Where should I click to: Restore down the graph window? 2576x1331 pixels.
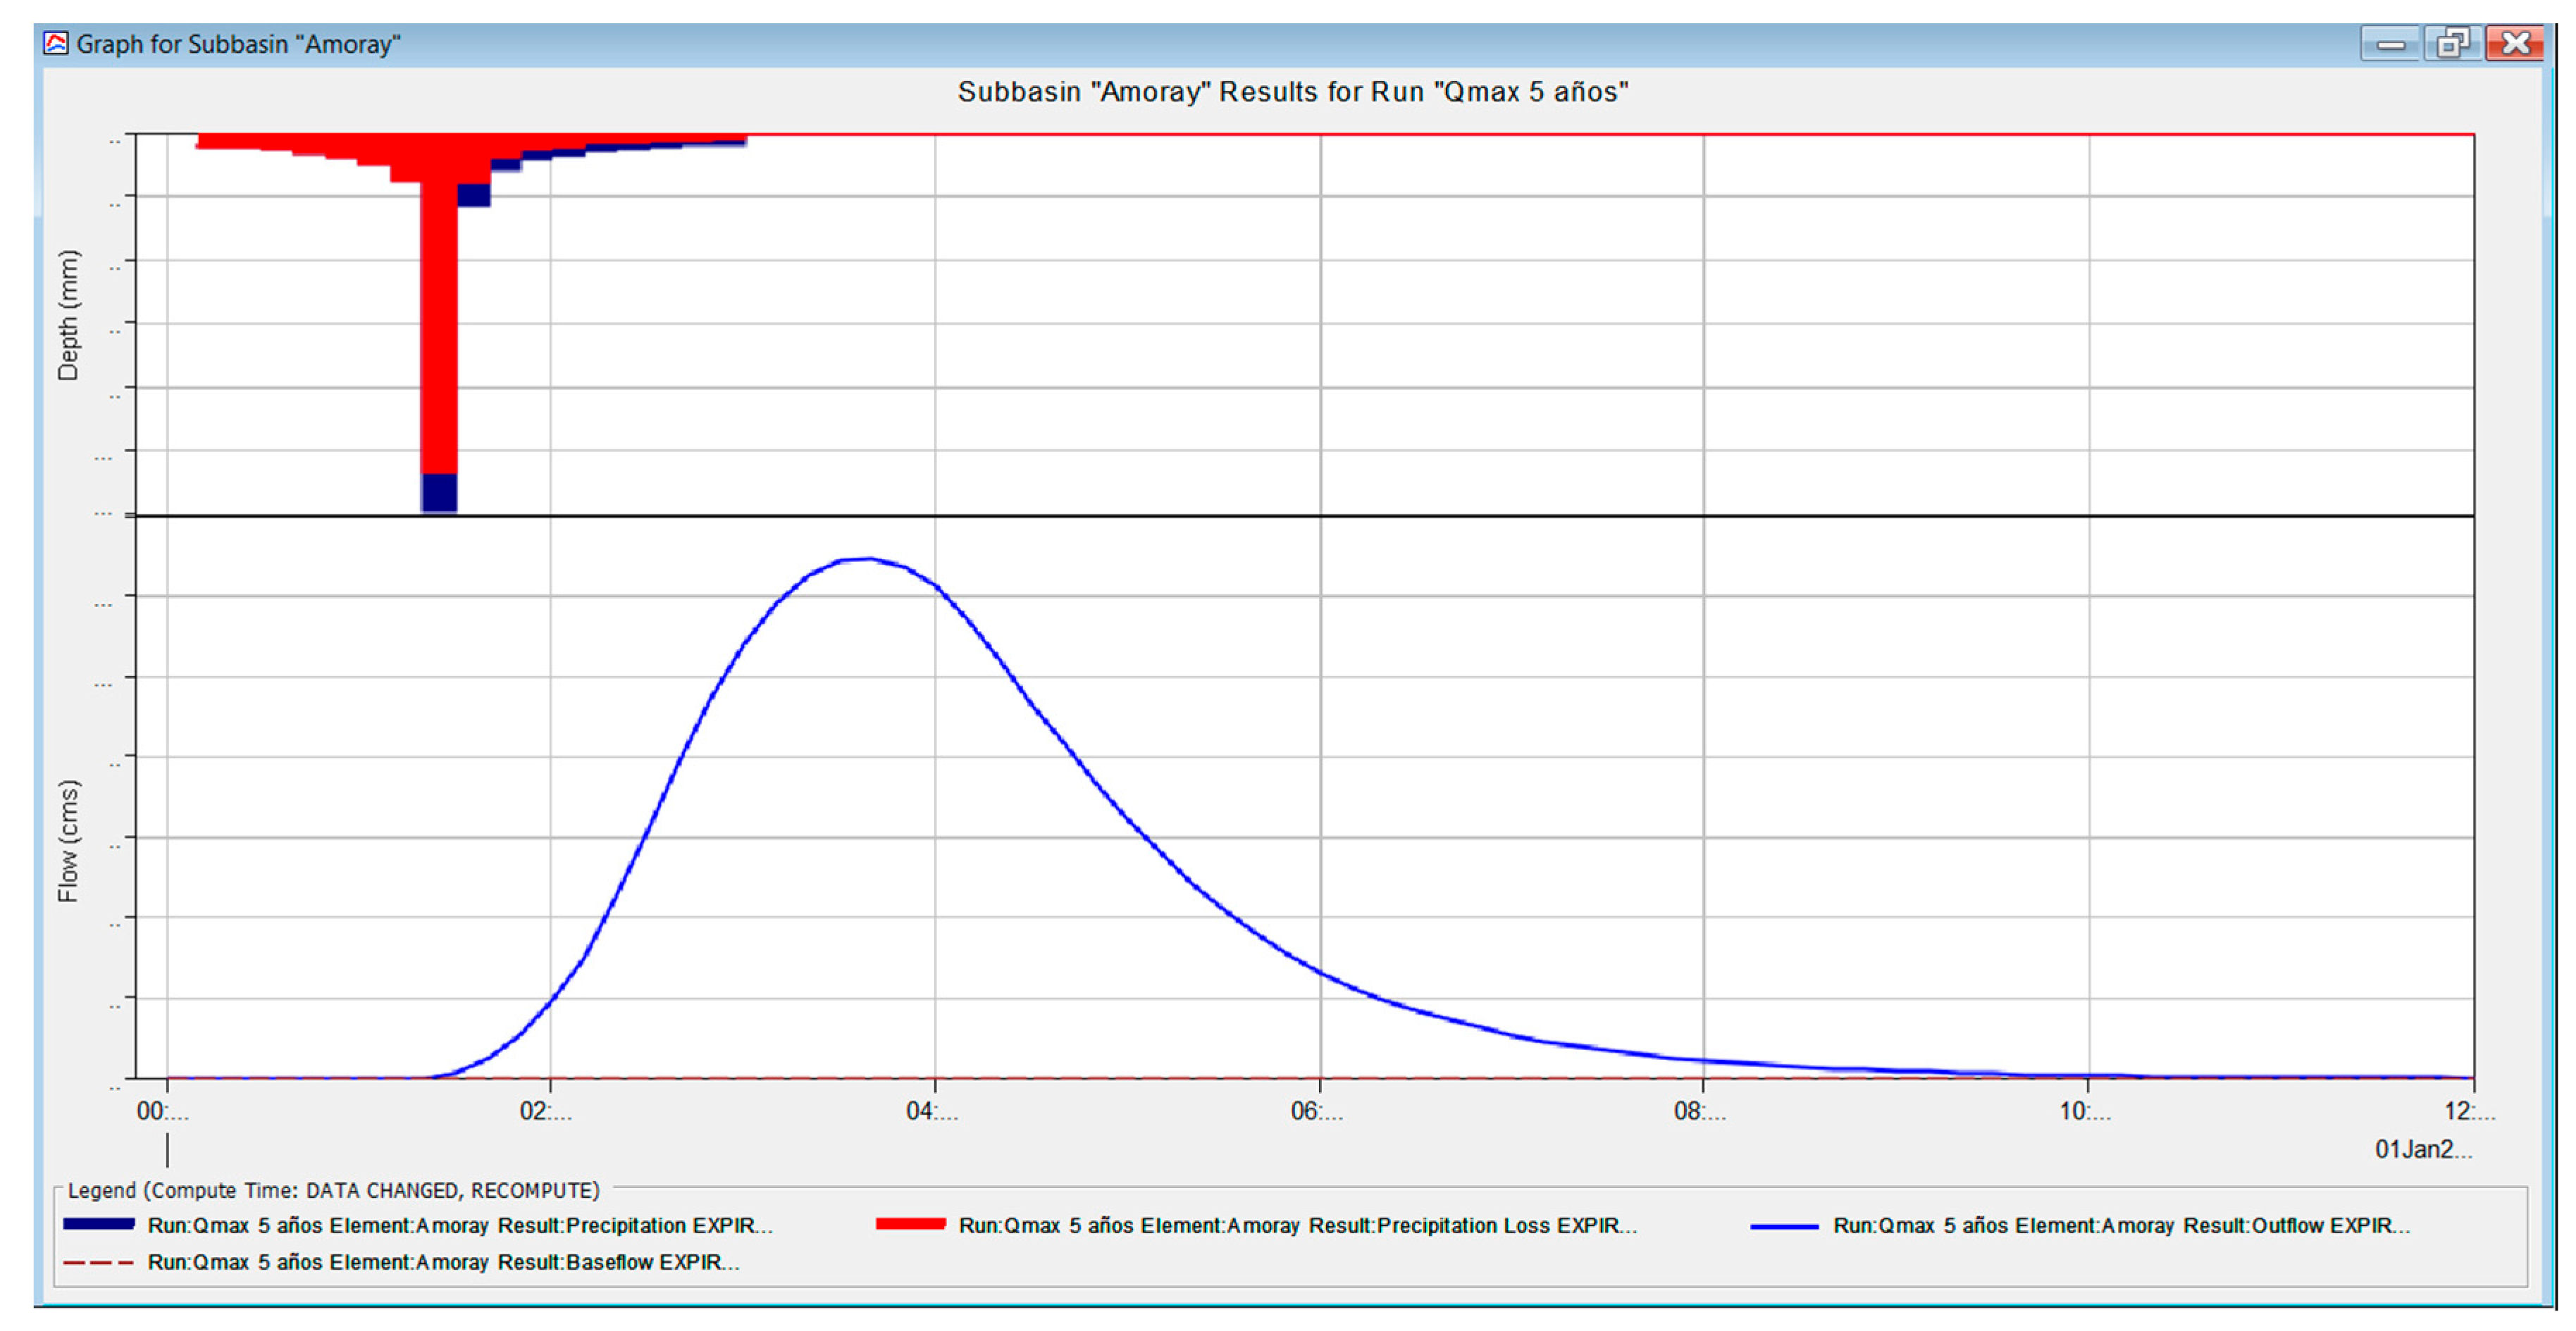pyautogui.click(x=2452, y=44)
